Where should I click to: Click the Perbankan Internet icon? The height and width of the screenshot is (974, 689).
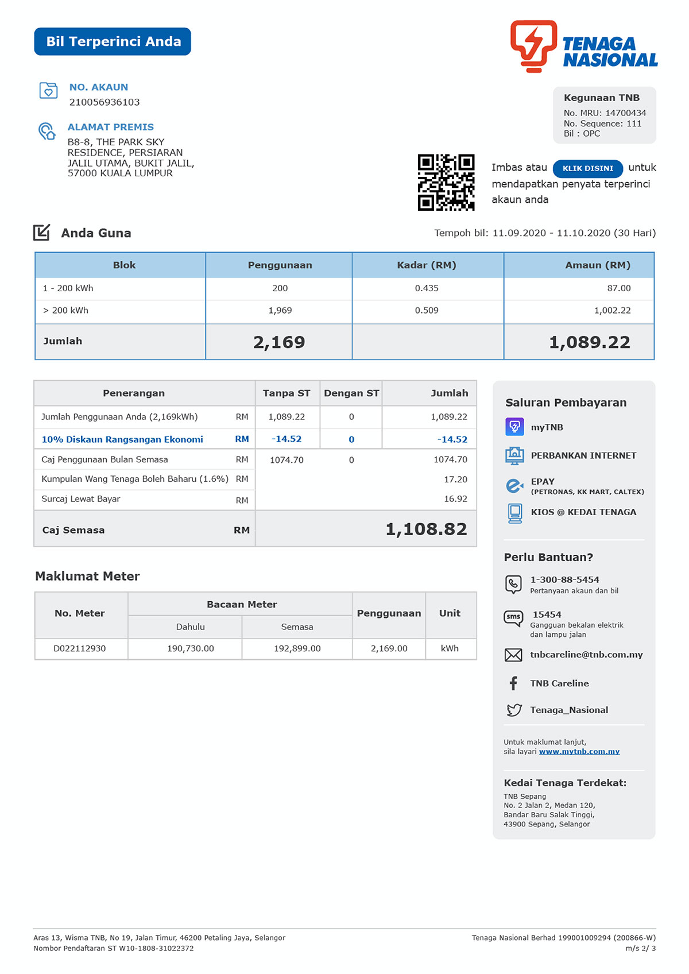click(x=514, y=455)
